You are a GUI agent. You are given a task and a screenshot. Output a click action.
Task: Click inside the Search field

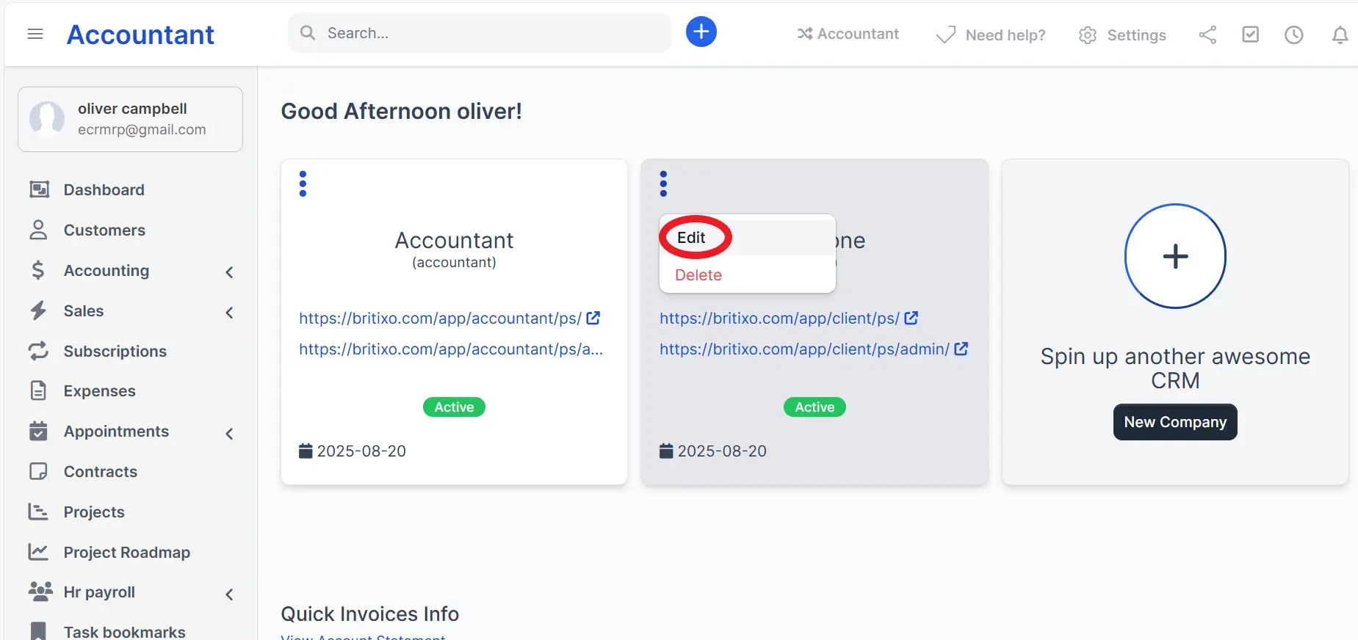477,32
